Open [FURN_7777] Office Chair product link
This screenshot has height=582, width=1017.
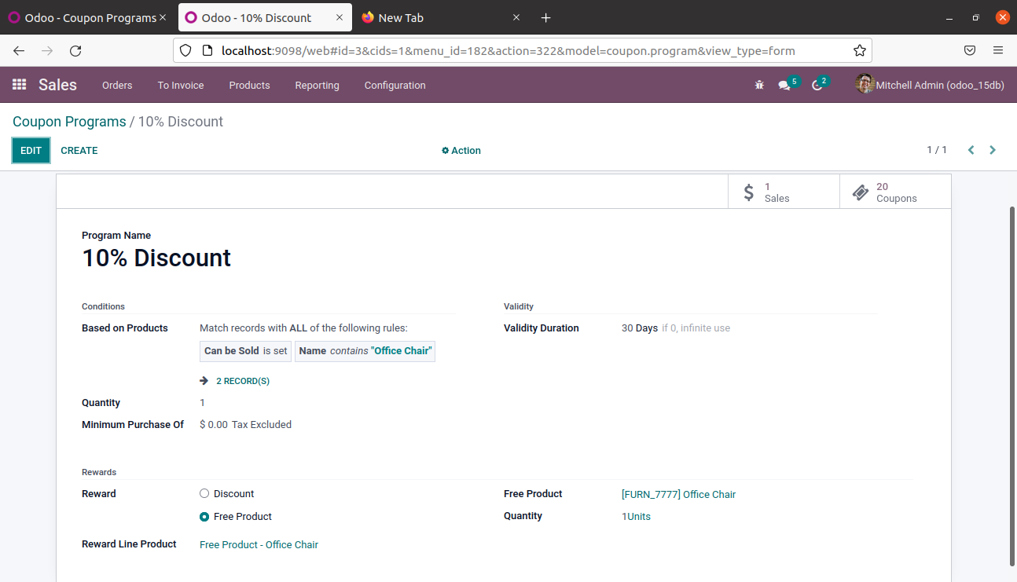[678, 494]
